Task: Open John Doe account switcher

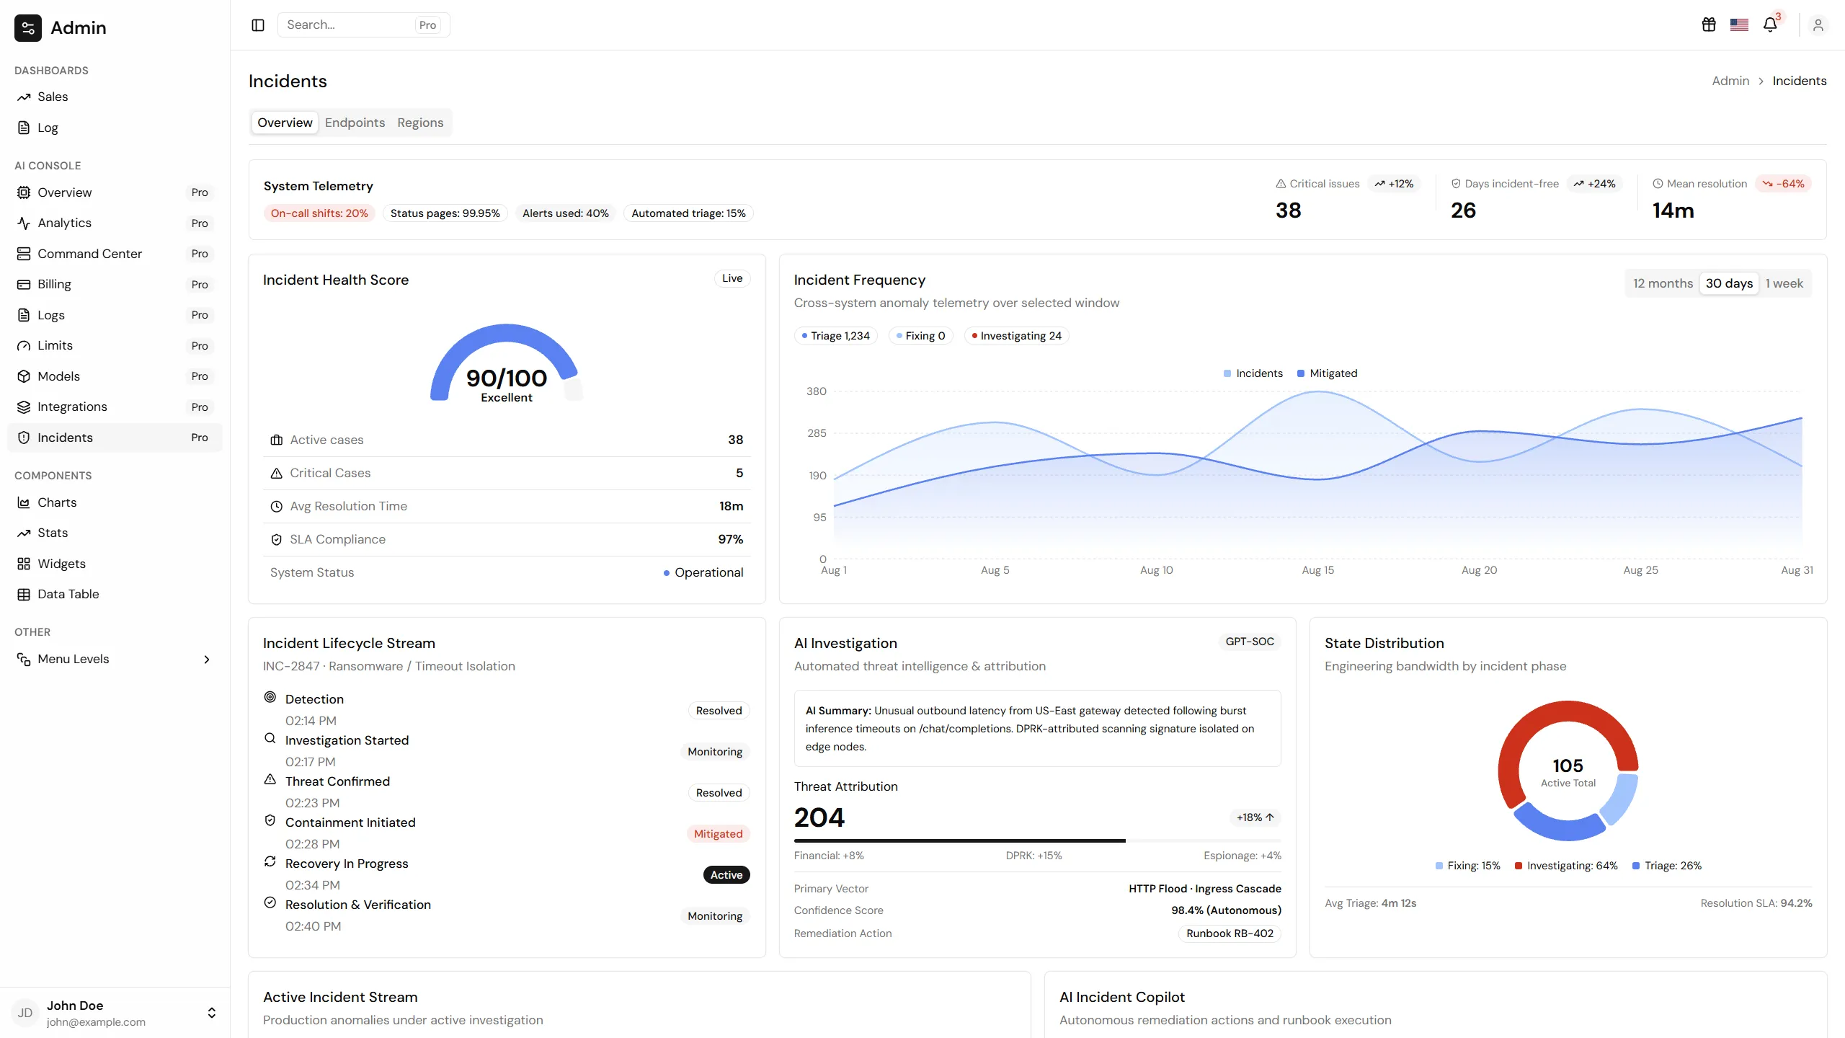Action: [x=115, y=1013]
